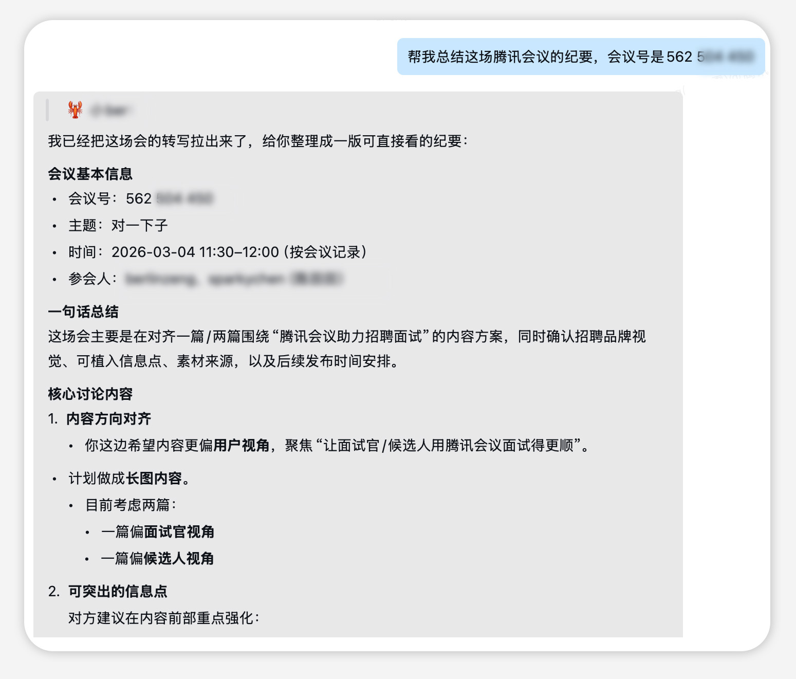Image resolution: width=796 pixels, height=679 pixels.
Task: Click numbered item 内容方向对齐
Action: tap(108, 419)
